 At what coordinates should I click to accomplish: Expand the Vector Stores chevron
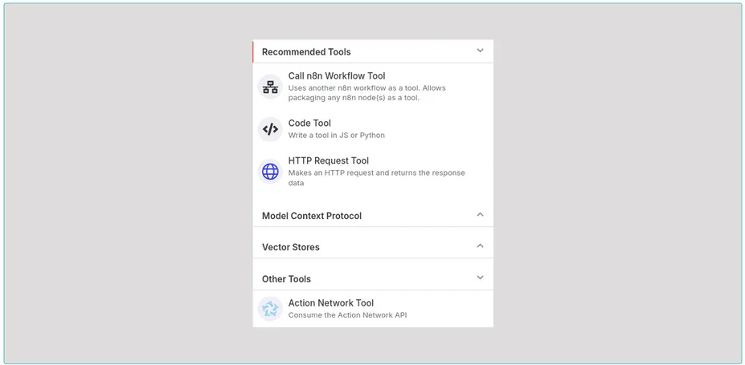point(480,246)
